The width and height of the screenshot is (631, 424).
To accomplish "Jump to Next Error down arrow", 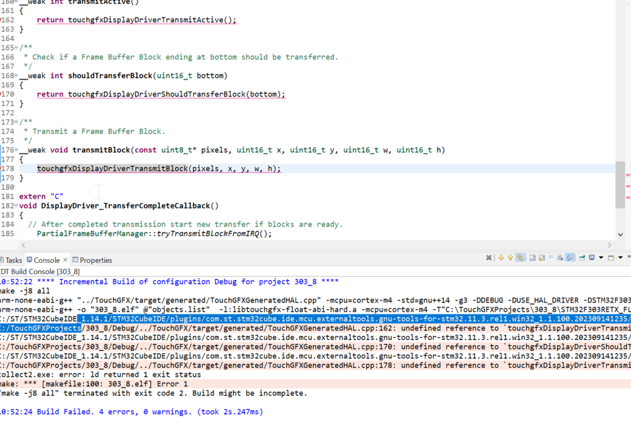I will (501, 258).
